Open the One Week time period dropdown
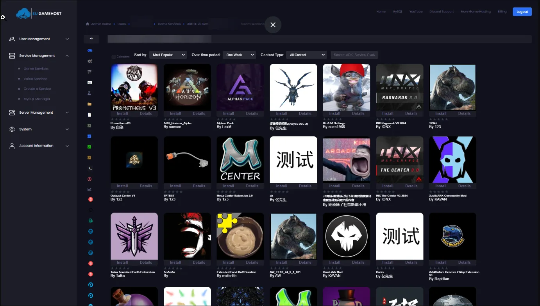The image size is (540, 306). click(239, 55)
